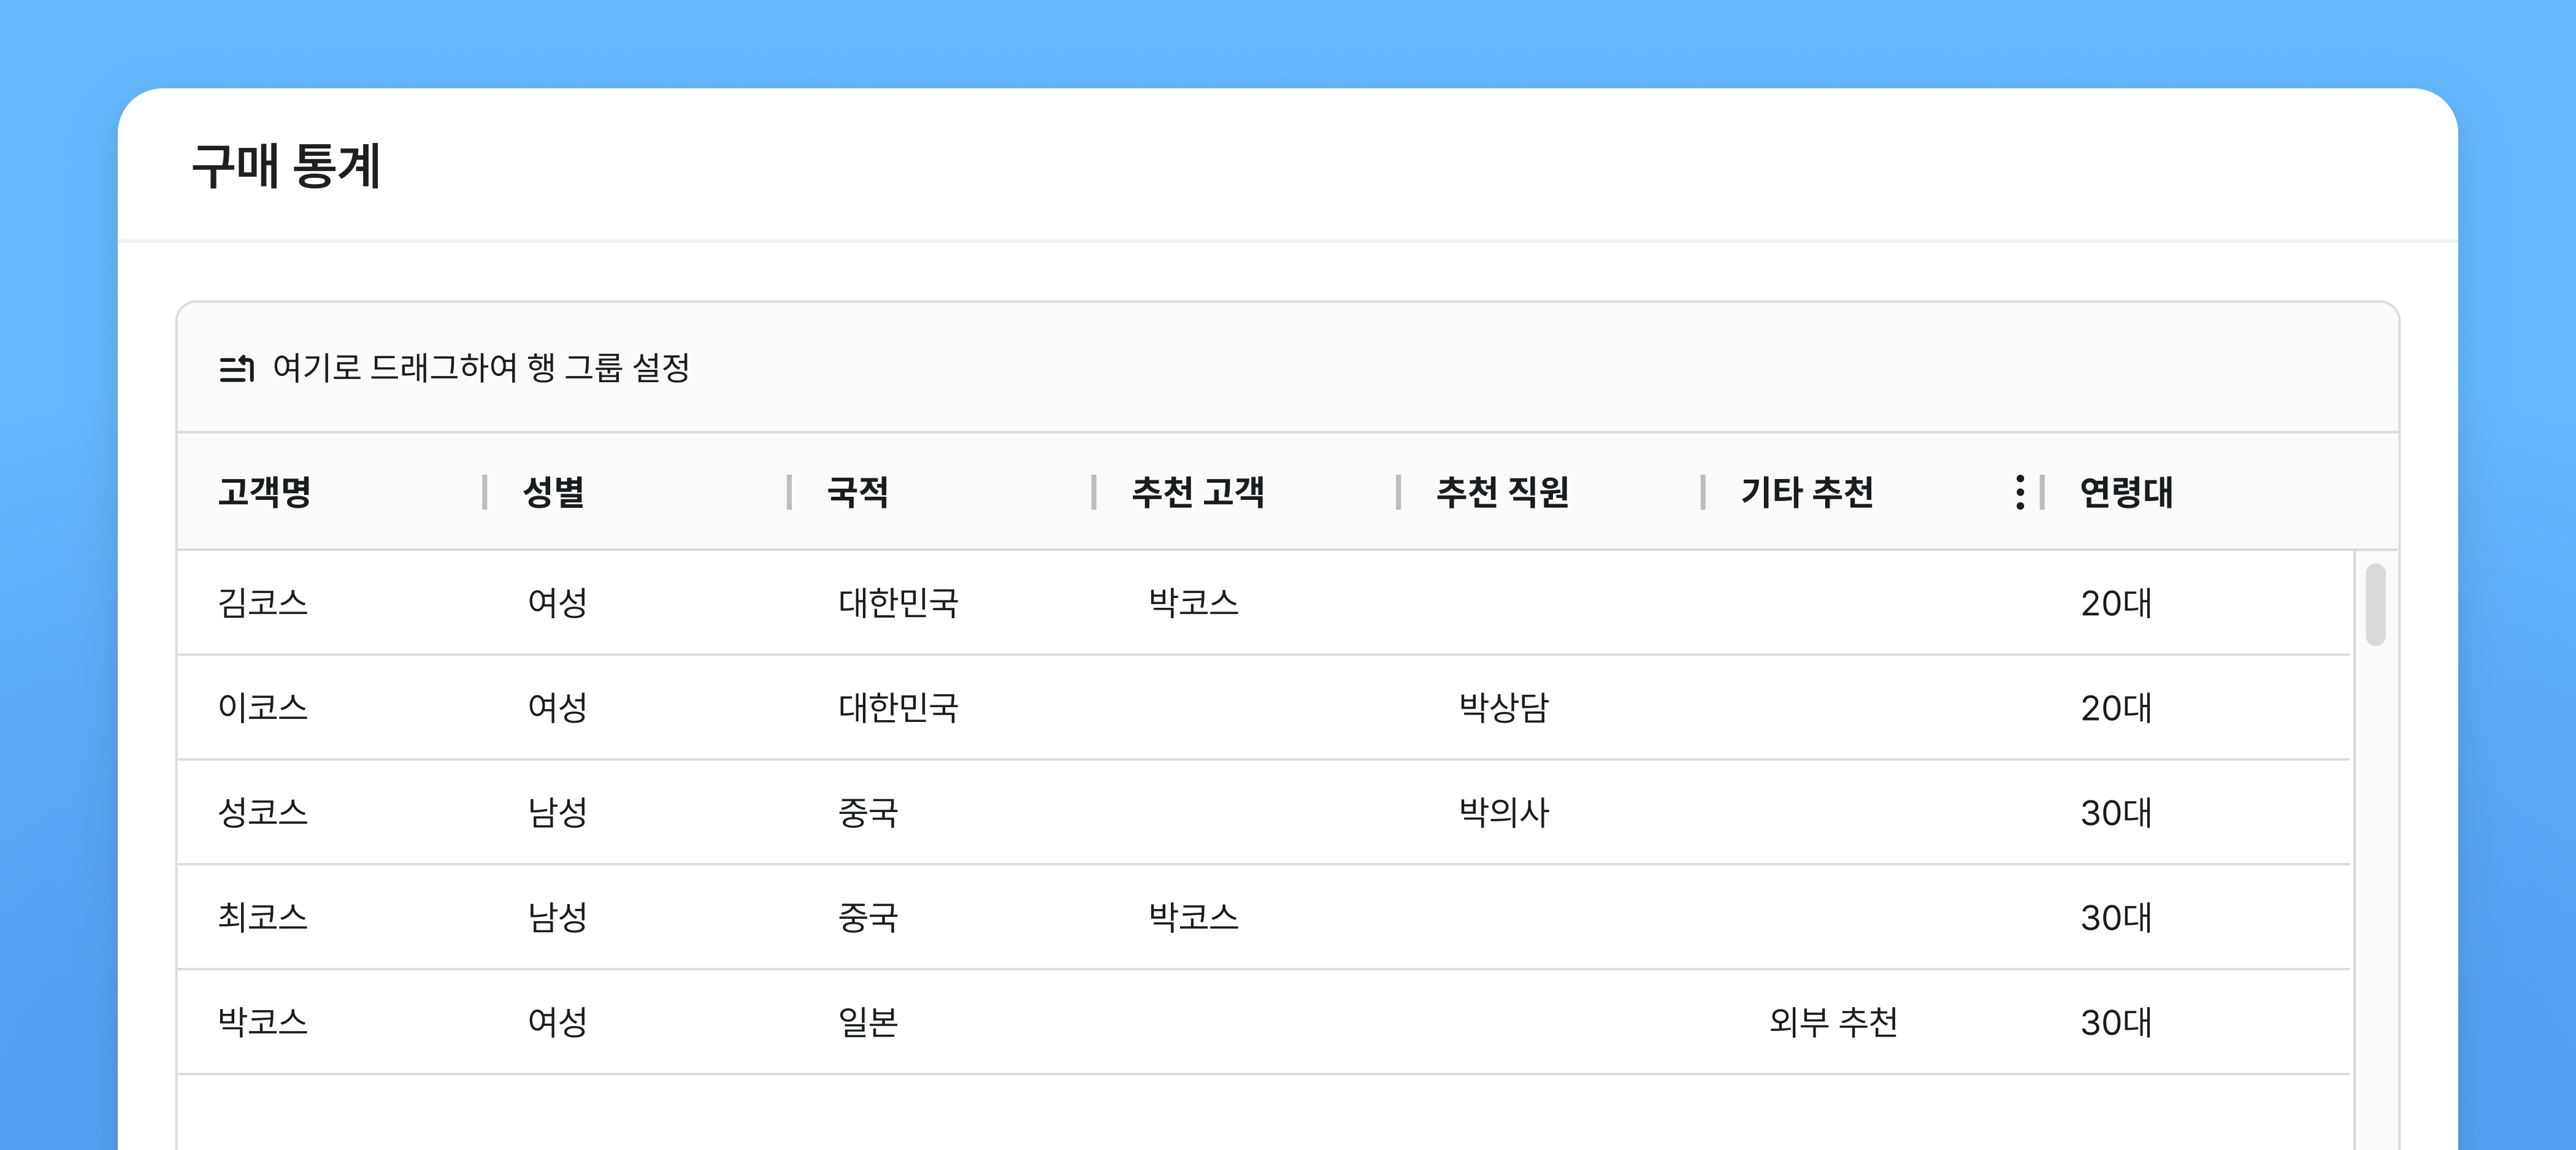Image resolution: width=2576 pixels, height=1150 pixels.
Task: Select the 이코스 customer name cell
Action: tap(263, 708)
